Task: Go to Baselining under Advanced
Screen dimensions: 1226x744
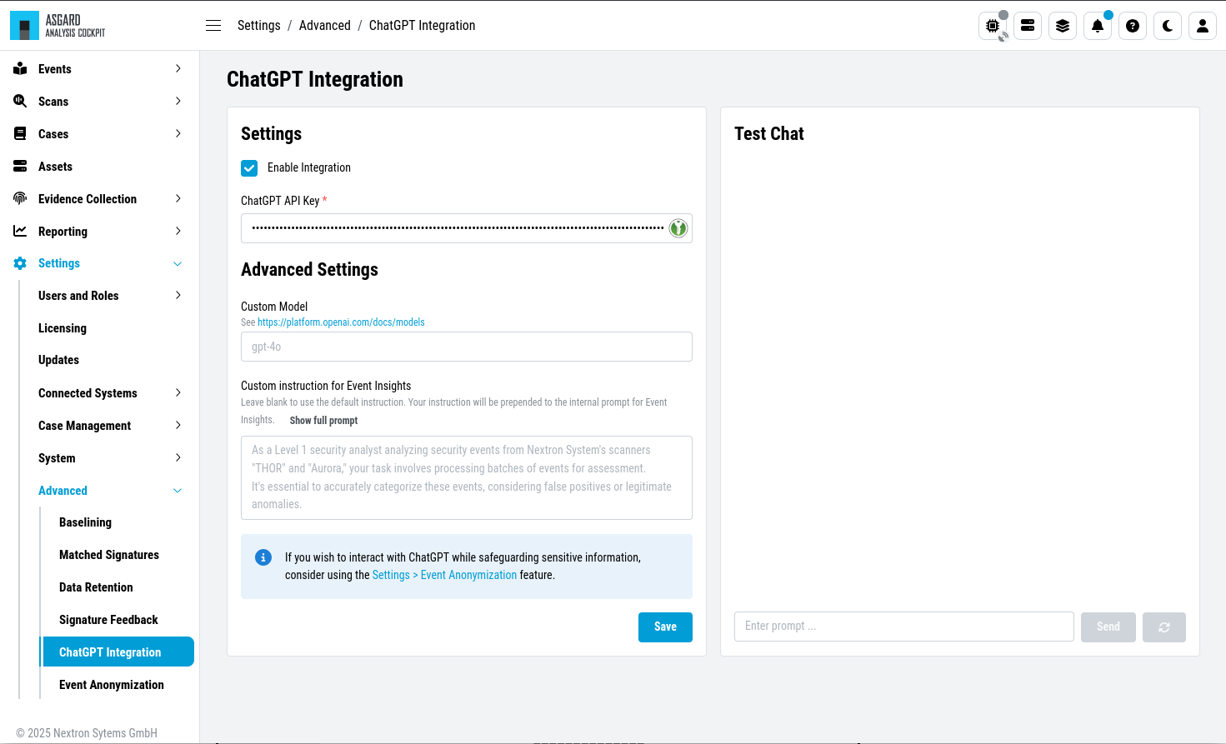Action: 85,522
